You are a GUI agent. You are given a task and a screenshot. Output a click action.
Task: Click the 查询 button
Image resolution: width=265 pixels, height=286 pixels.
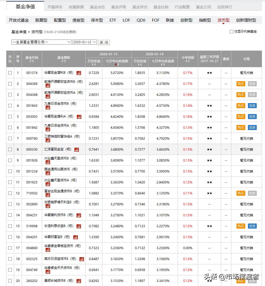[103, 42]
